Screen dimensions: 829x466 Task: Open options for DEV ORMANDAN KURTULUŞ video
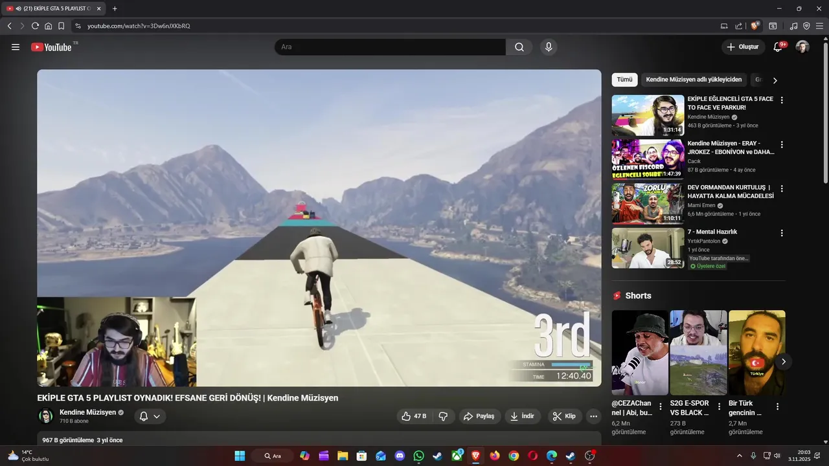[x=782, y=188]
